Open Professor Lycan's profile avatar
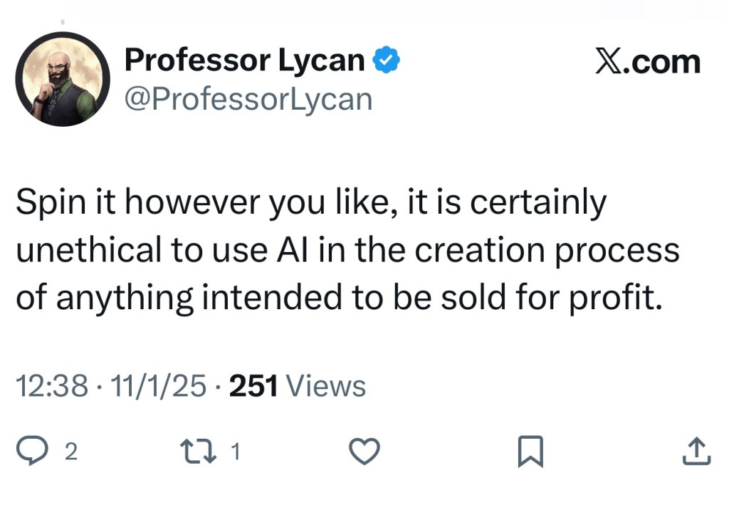 click(63, 79)
